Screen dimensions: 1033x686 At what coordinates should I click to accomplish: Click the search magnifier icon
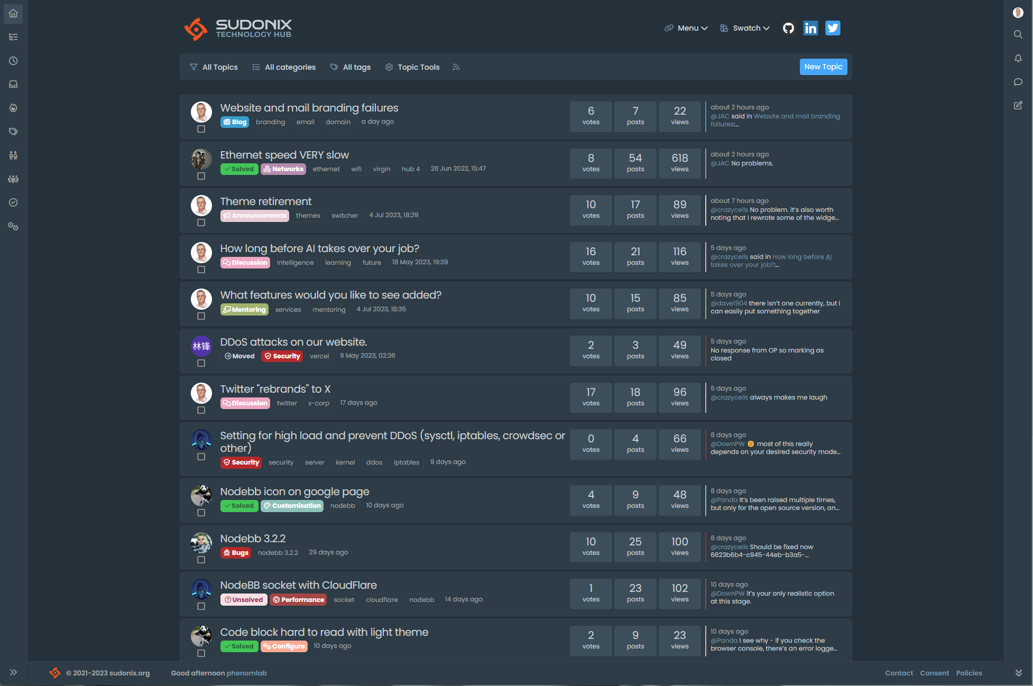[x=1018, y=34]
